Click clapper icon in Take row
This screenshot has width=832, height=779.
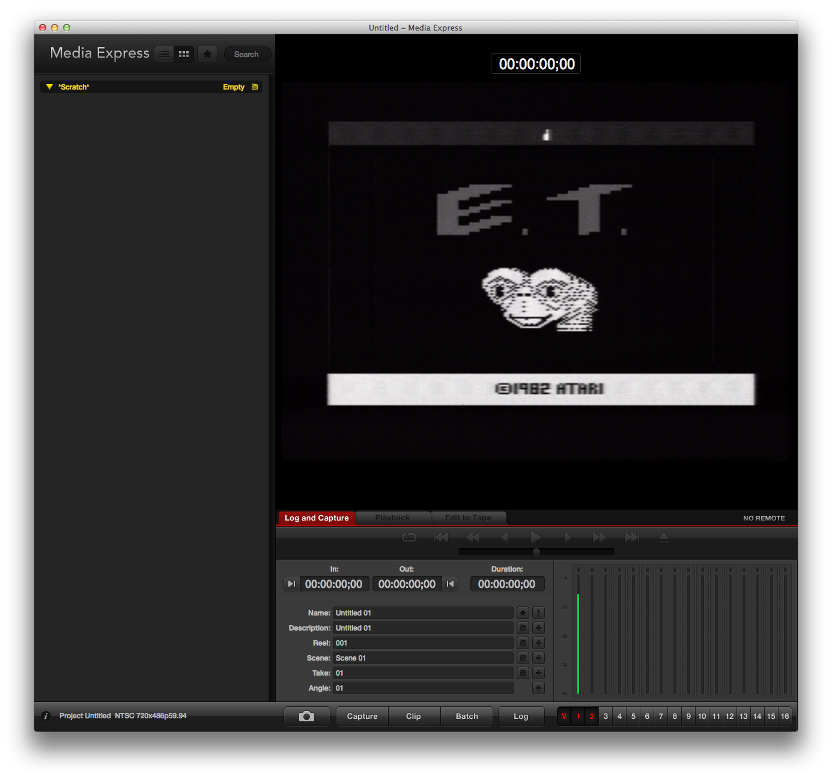click(523, 673)
